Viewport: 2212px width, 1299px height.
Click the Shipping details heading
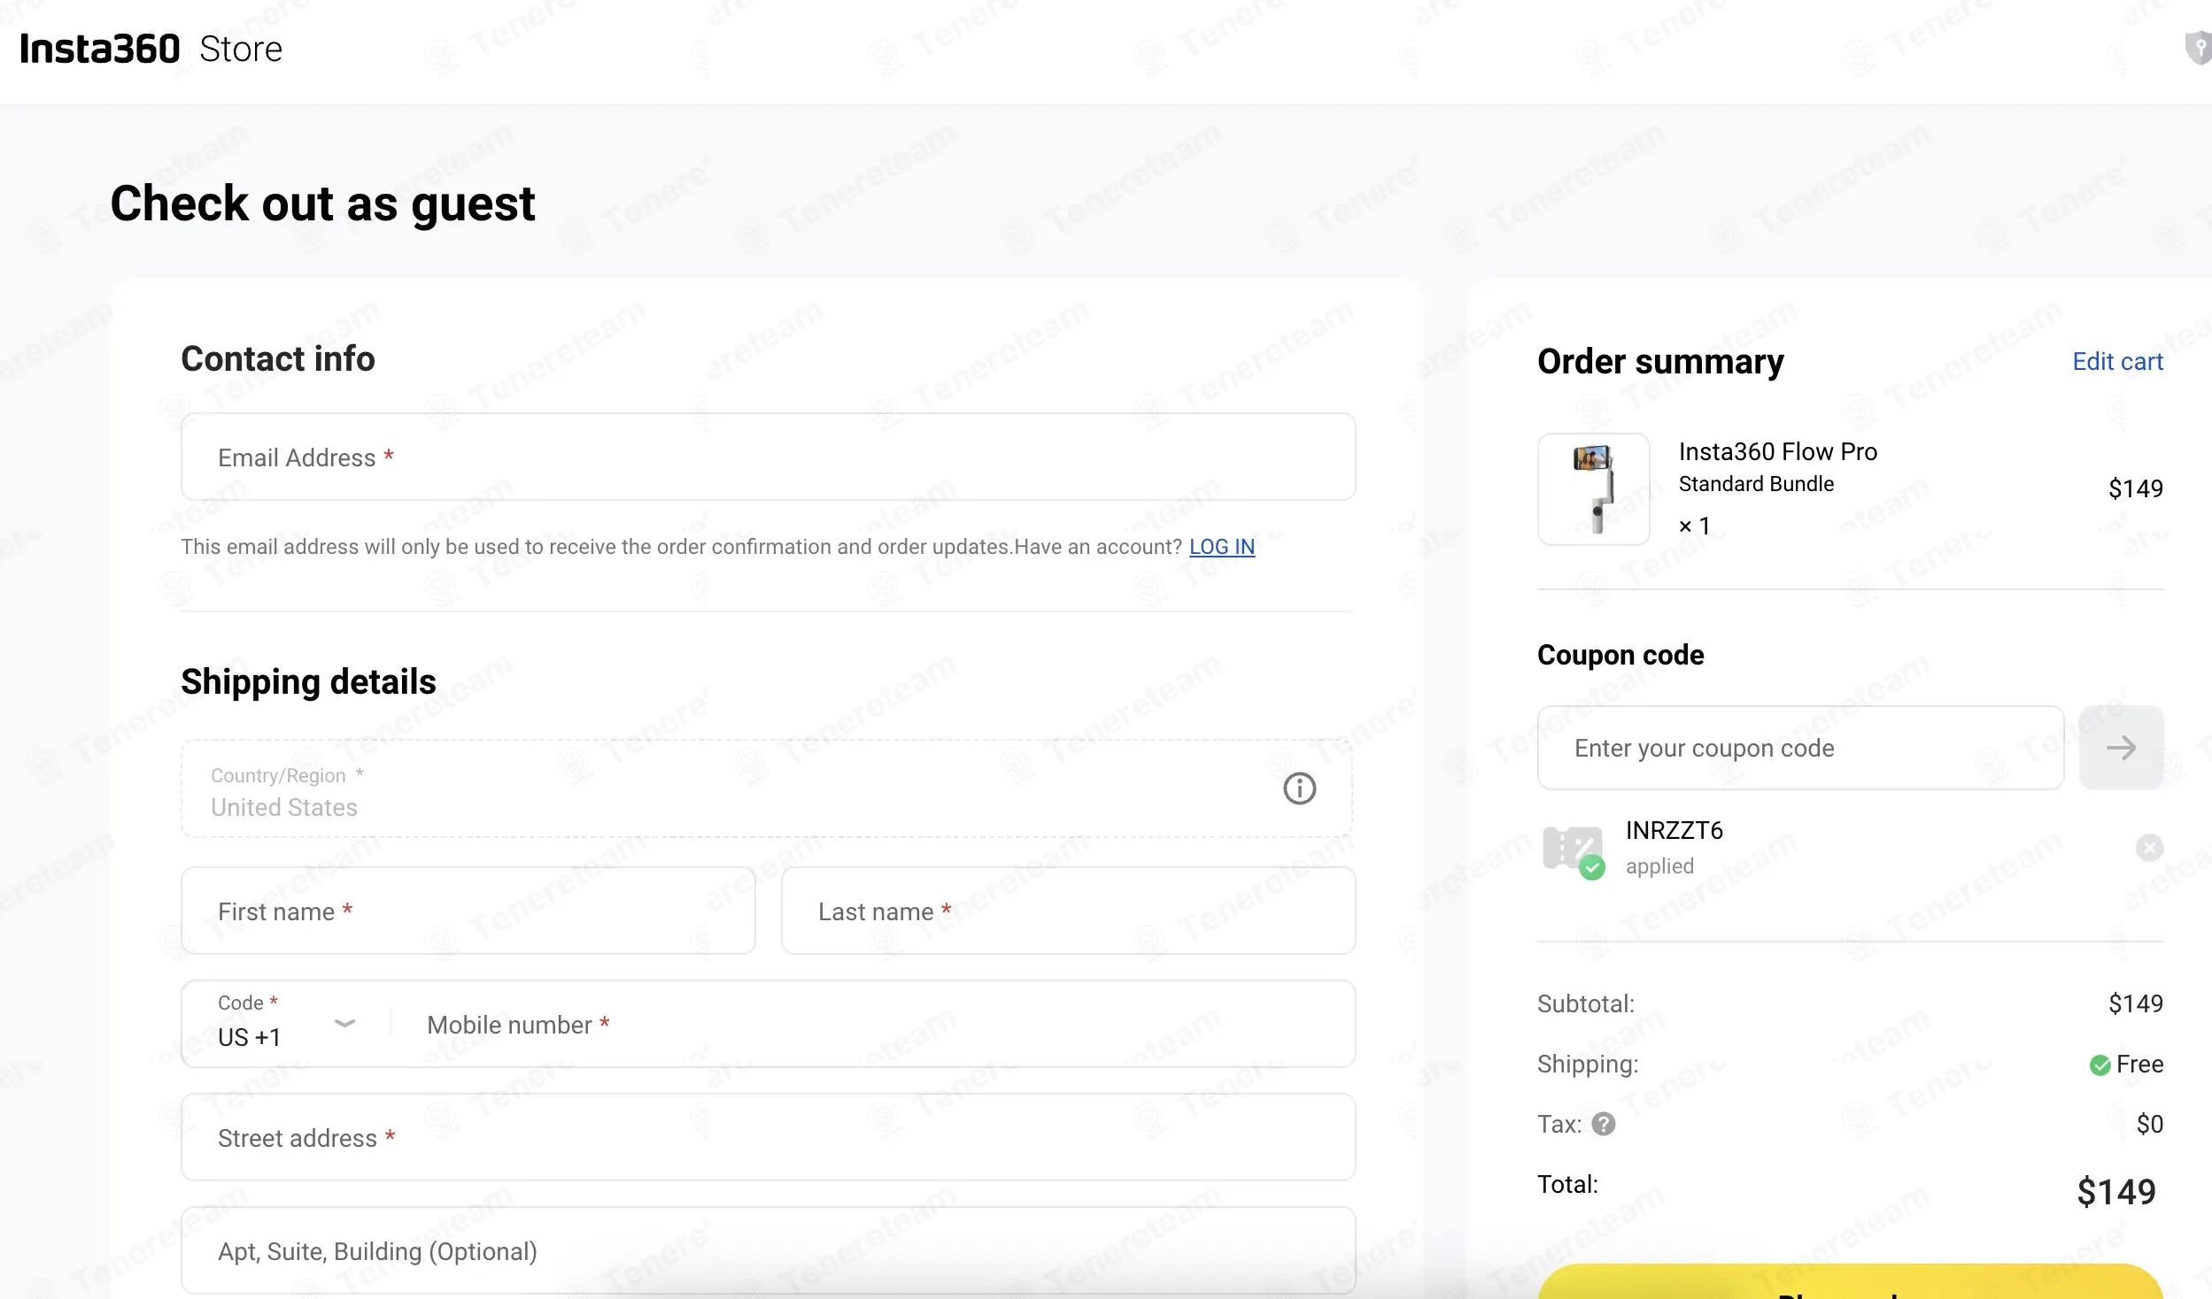tap(308, 682)
